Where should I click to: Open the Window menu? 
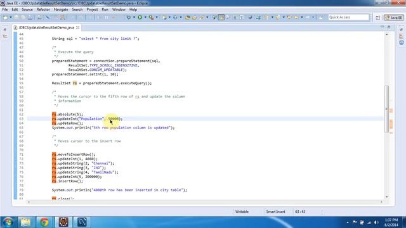tap(119, 9)
